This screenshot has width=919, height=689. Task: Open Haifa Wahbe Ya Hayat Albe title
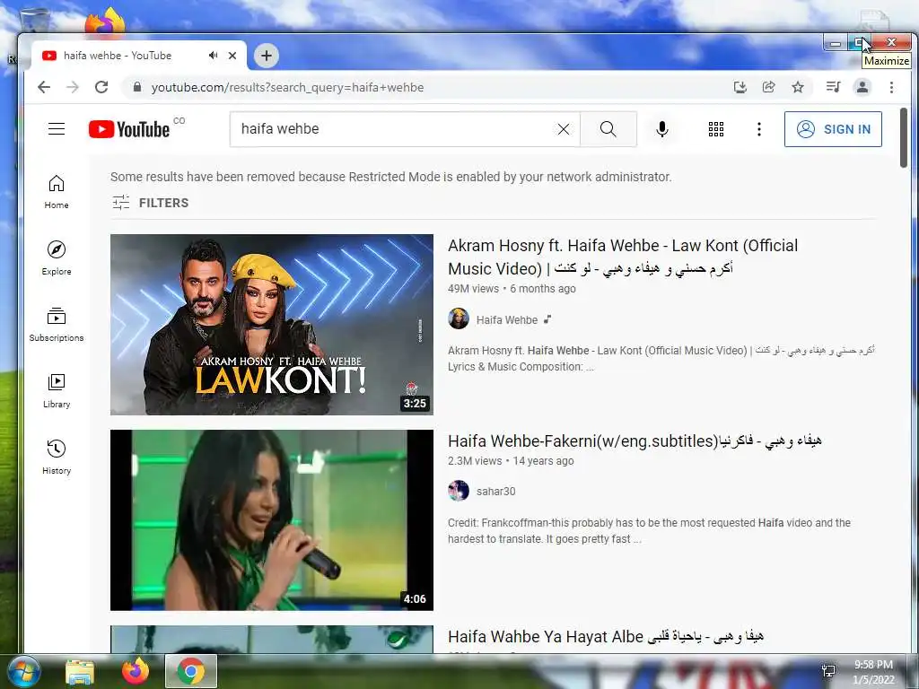pyautogui.click(x=606, y=636)
